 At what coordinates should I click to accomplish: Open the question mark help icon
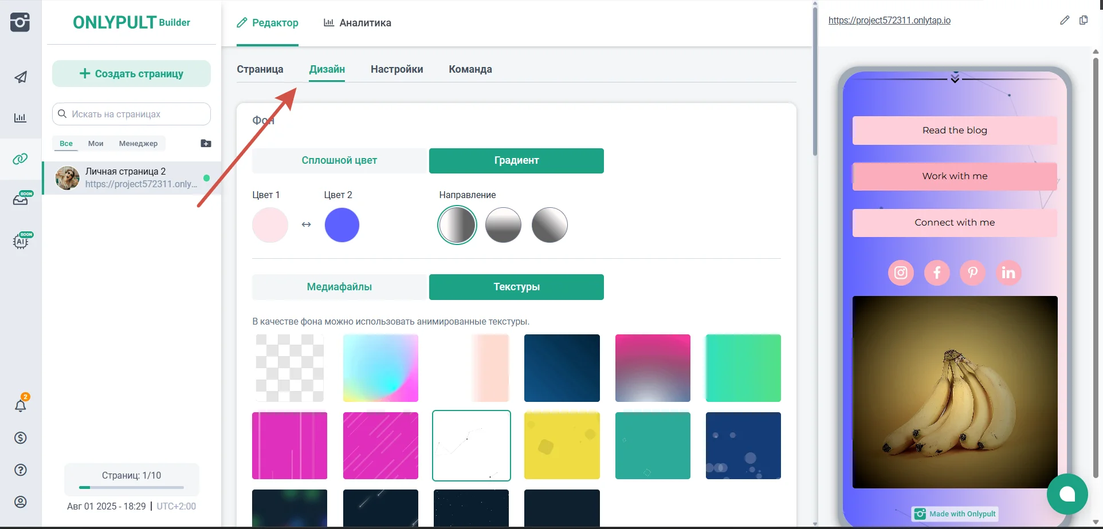tap(21, 470)
